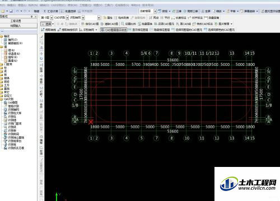Switch to the 工程设置 panel tab
The height and width of the screenshot is (201, 280).
pyautogui.click(x=16, y=21)
